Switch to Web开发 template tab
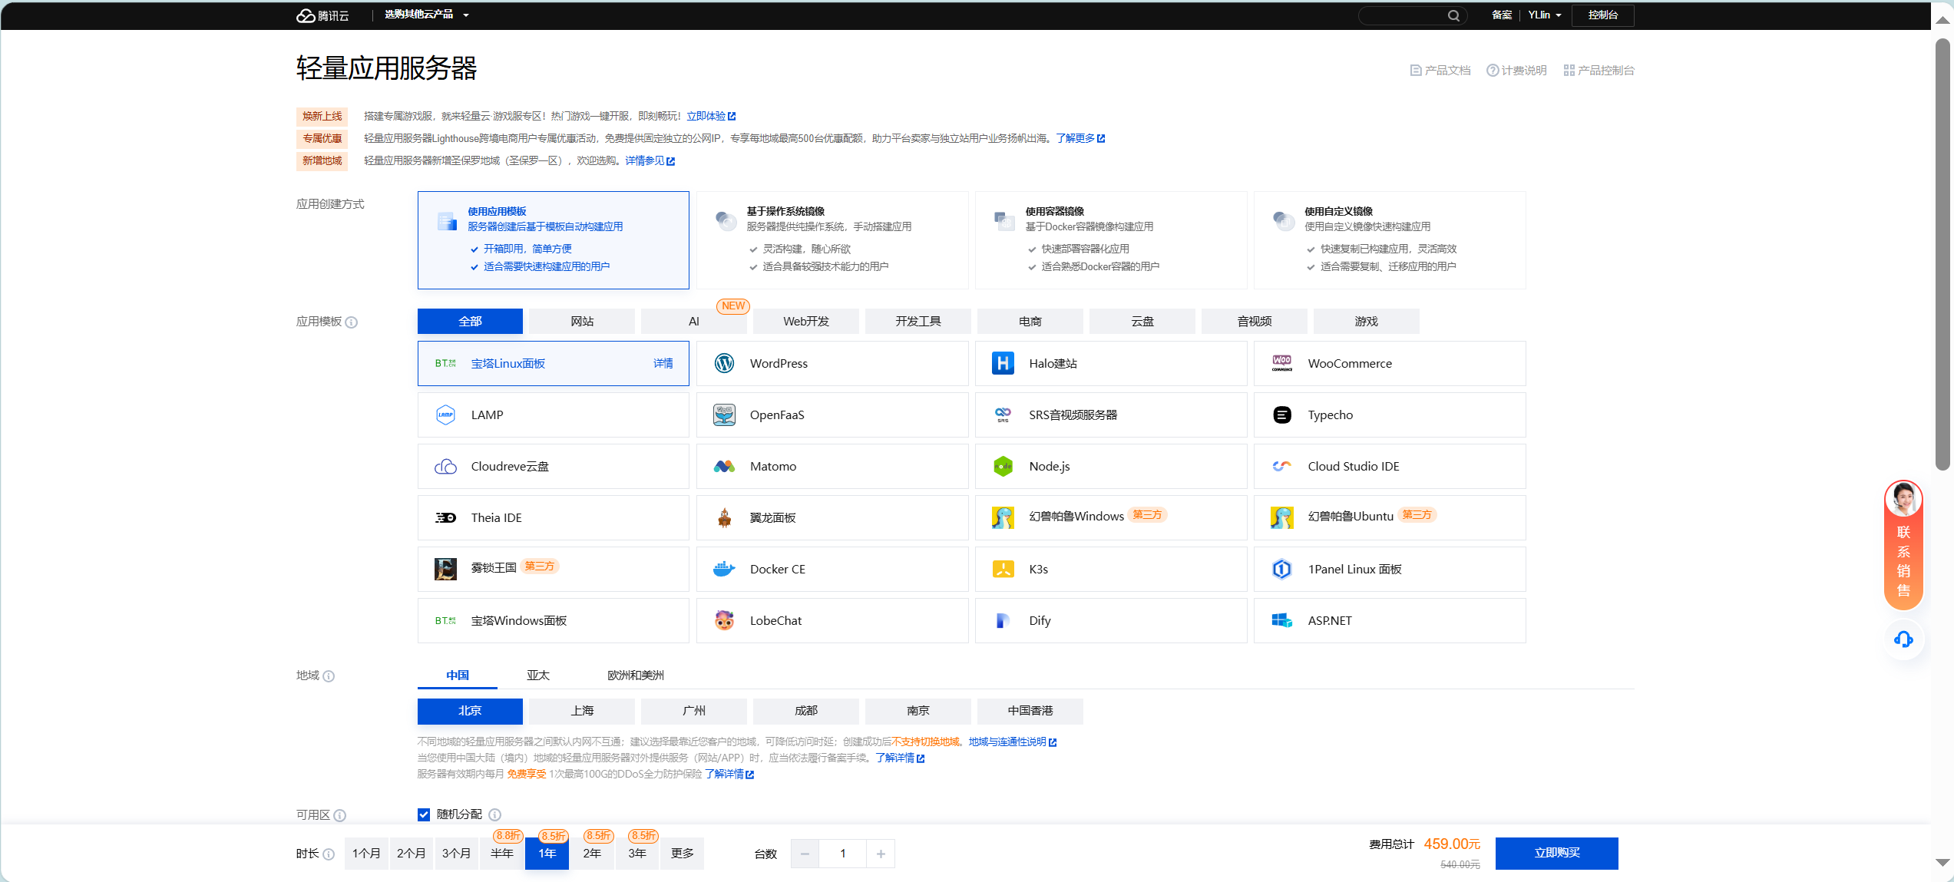The height and width of the screenshot is (882, 1954). pos(806,322)
